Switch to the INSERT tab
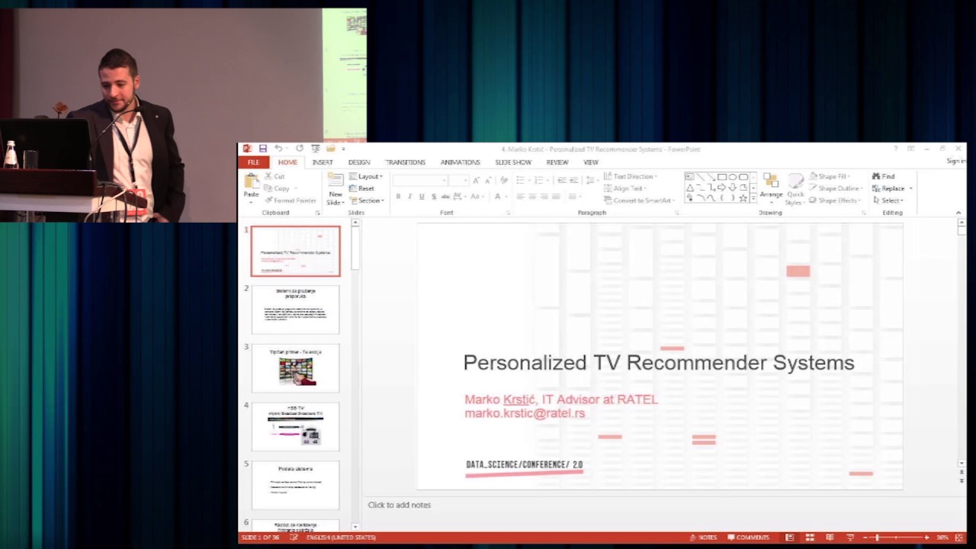The height and width of the screenshot is (549, 976). pos(323,162)
